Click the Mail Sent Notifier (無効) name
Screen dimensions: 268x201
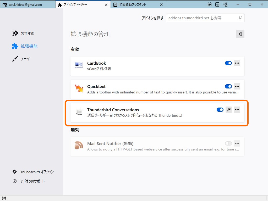110,143
